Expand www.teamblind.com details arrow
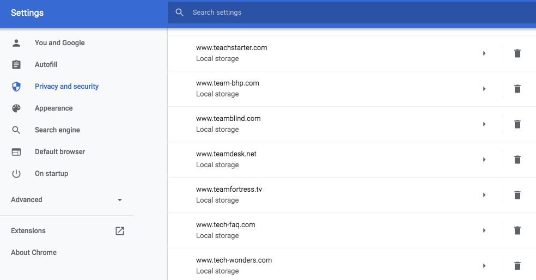 (x=484, y=124)
